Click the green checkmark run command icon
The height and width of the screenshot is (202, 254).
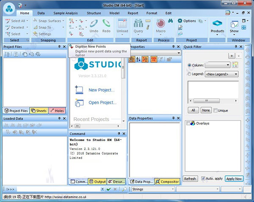(x=109, y=189)
